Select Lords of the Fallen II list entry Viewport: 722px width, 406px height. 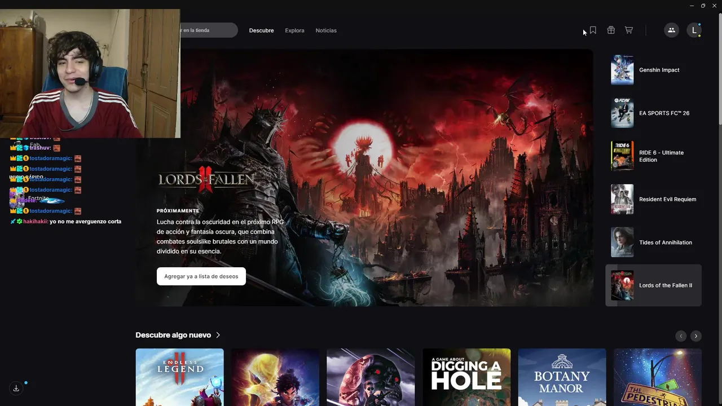(x=653, y=285)
